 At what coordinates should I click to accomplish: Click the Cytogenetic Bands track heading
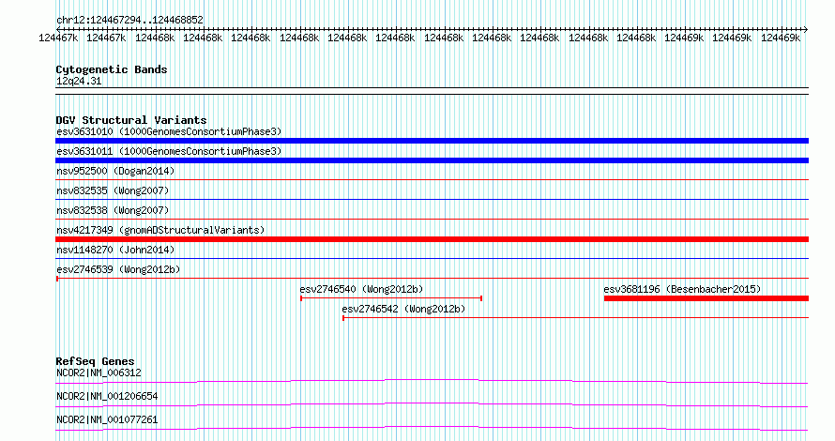click(112, 69)
